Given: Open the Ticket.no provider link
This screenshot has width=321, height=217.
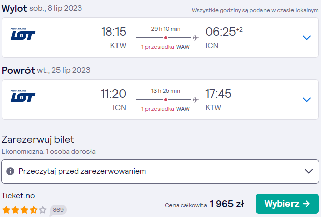Looking at the screenshot, I should [x=18, y=196].
